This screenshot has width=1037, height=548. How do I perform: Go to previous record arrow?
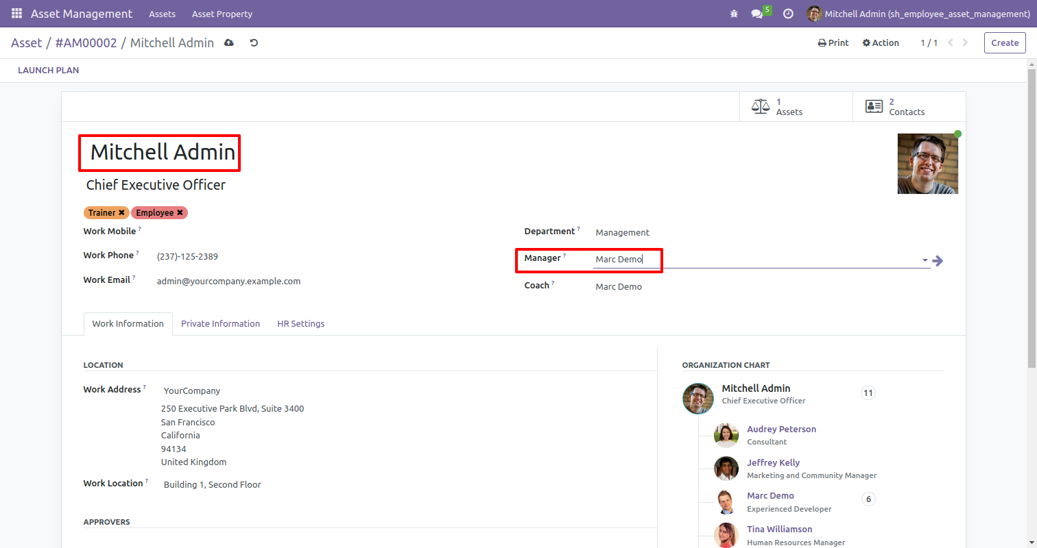(x=951, y=42)
